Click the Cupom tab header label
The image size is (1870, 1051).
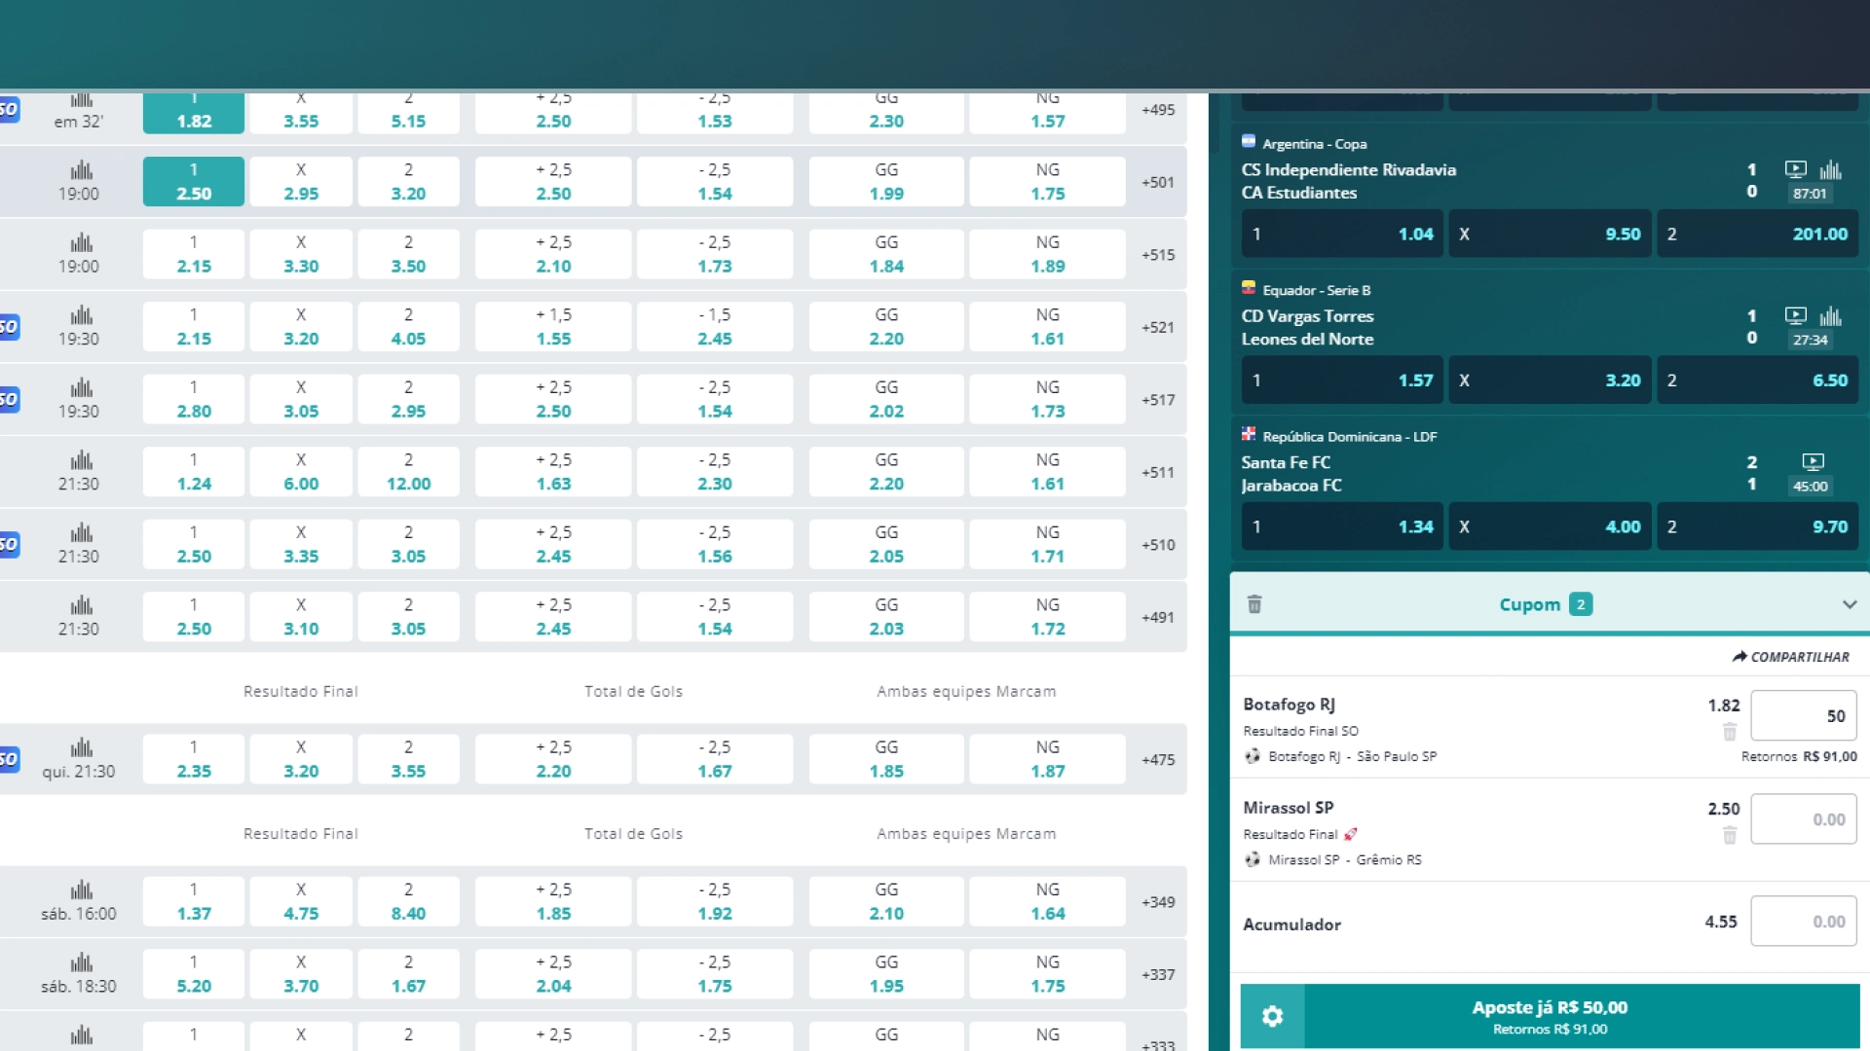(x=1530, y=604)
